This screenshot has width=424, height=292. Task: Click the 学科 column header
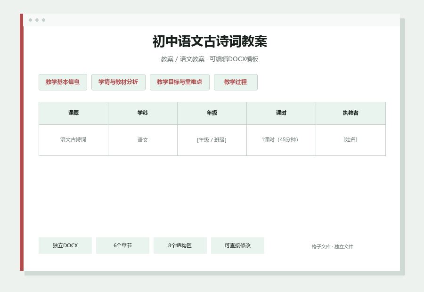click(142, 113)
